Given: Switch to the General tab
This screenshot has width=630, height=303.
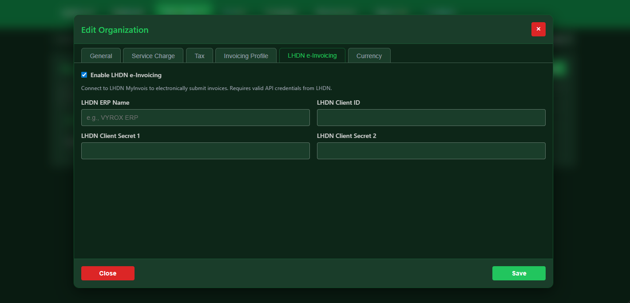Looking at the screenshot, I should 101,55.
